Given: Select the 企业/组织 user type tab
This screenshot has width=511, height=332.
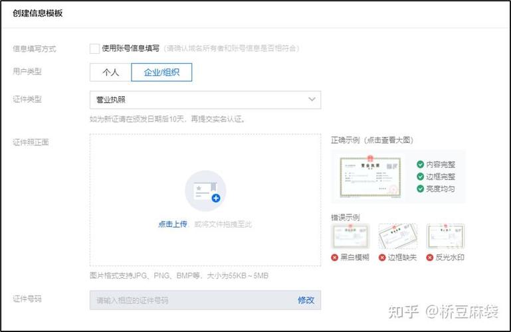Looking at the screenshot, I should tap(161, 72).
